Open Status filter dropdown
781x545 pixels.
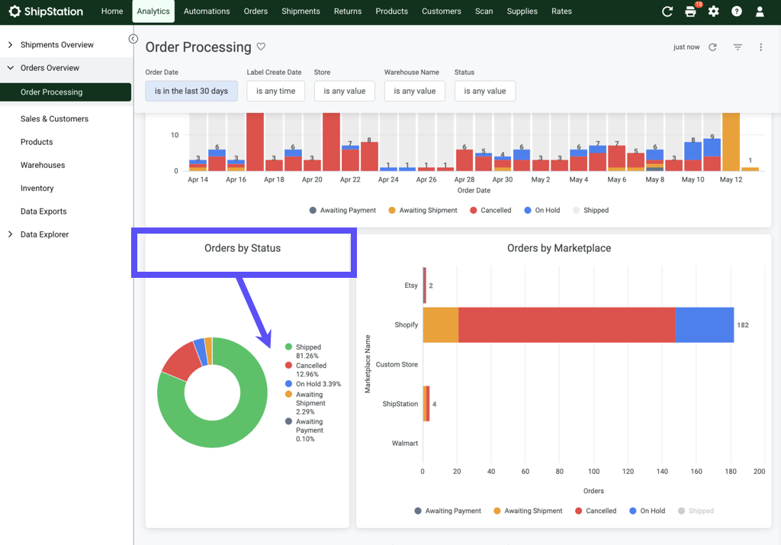484,91
